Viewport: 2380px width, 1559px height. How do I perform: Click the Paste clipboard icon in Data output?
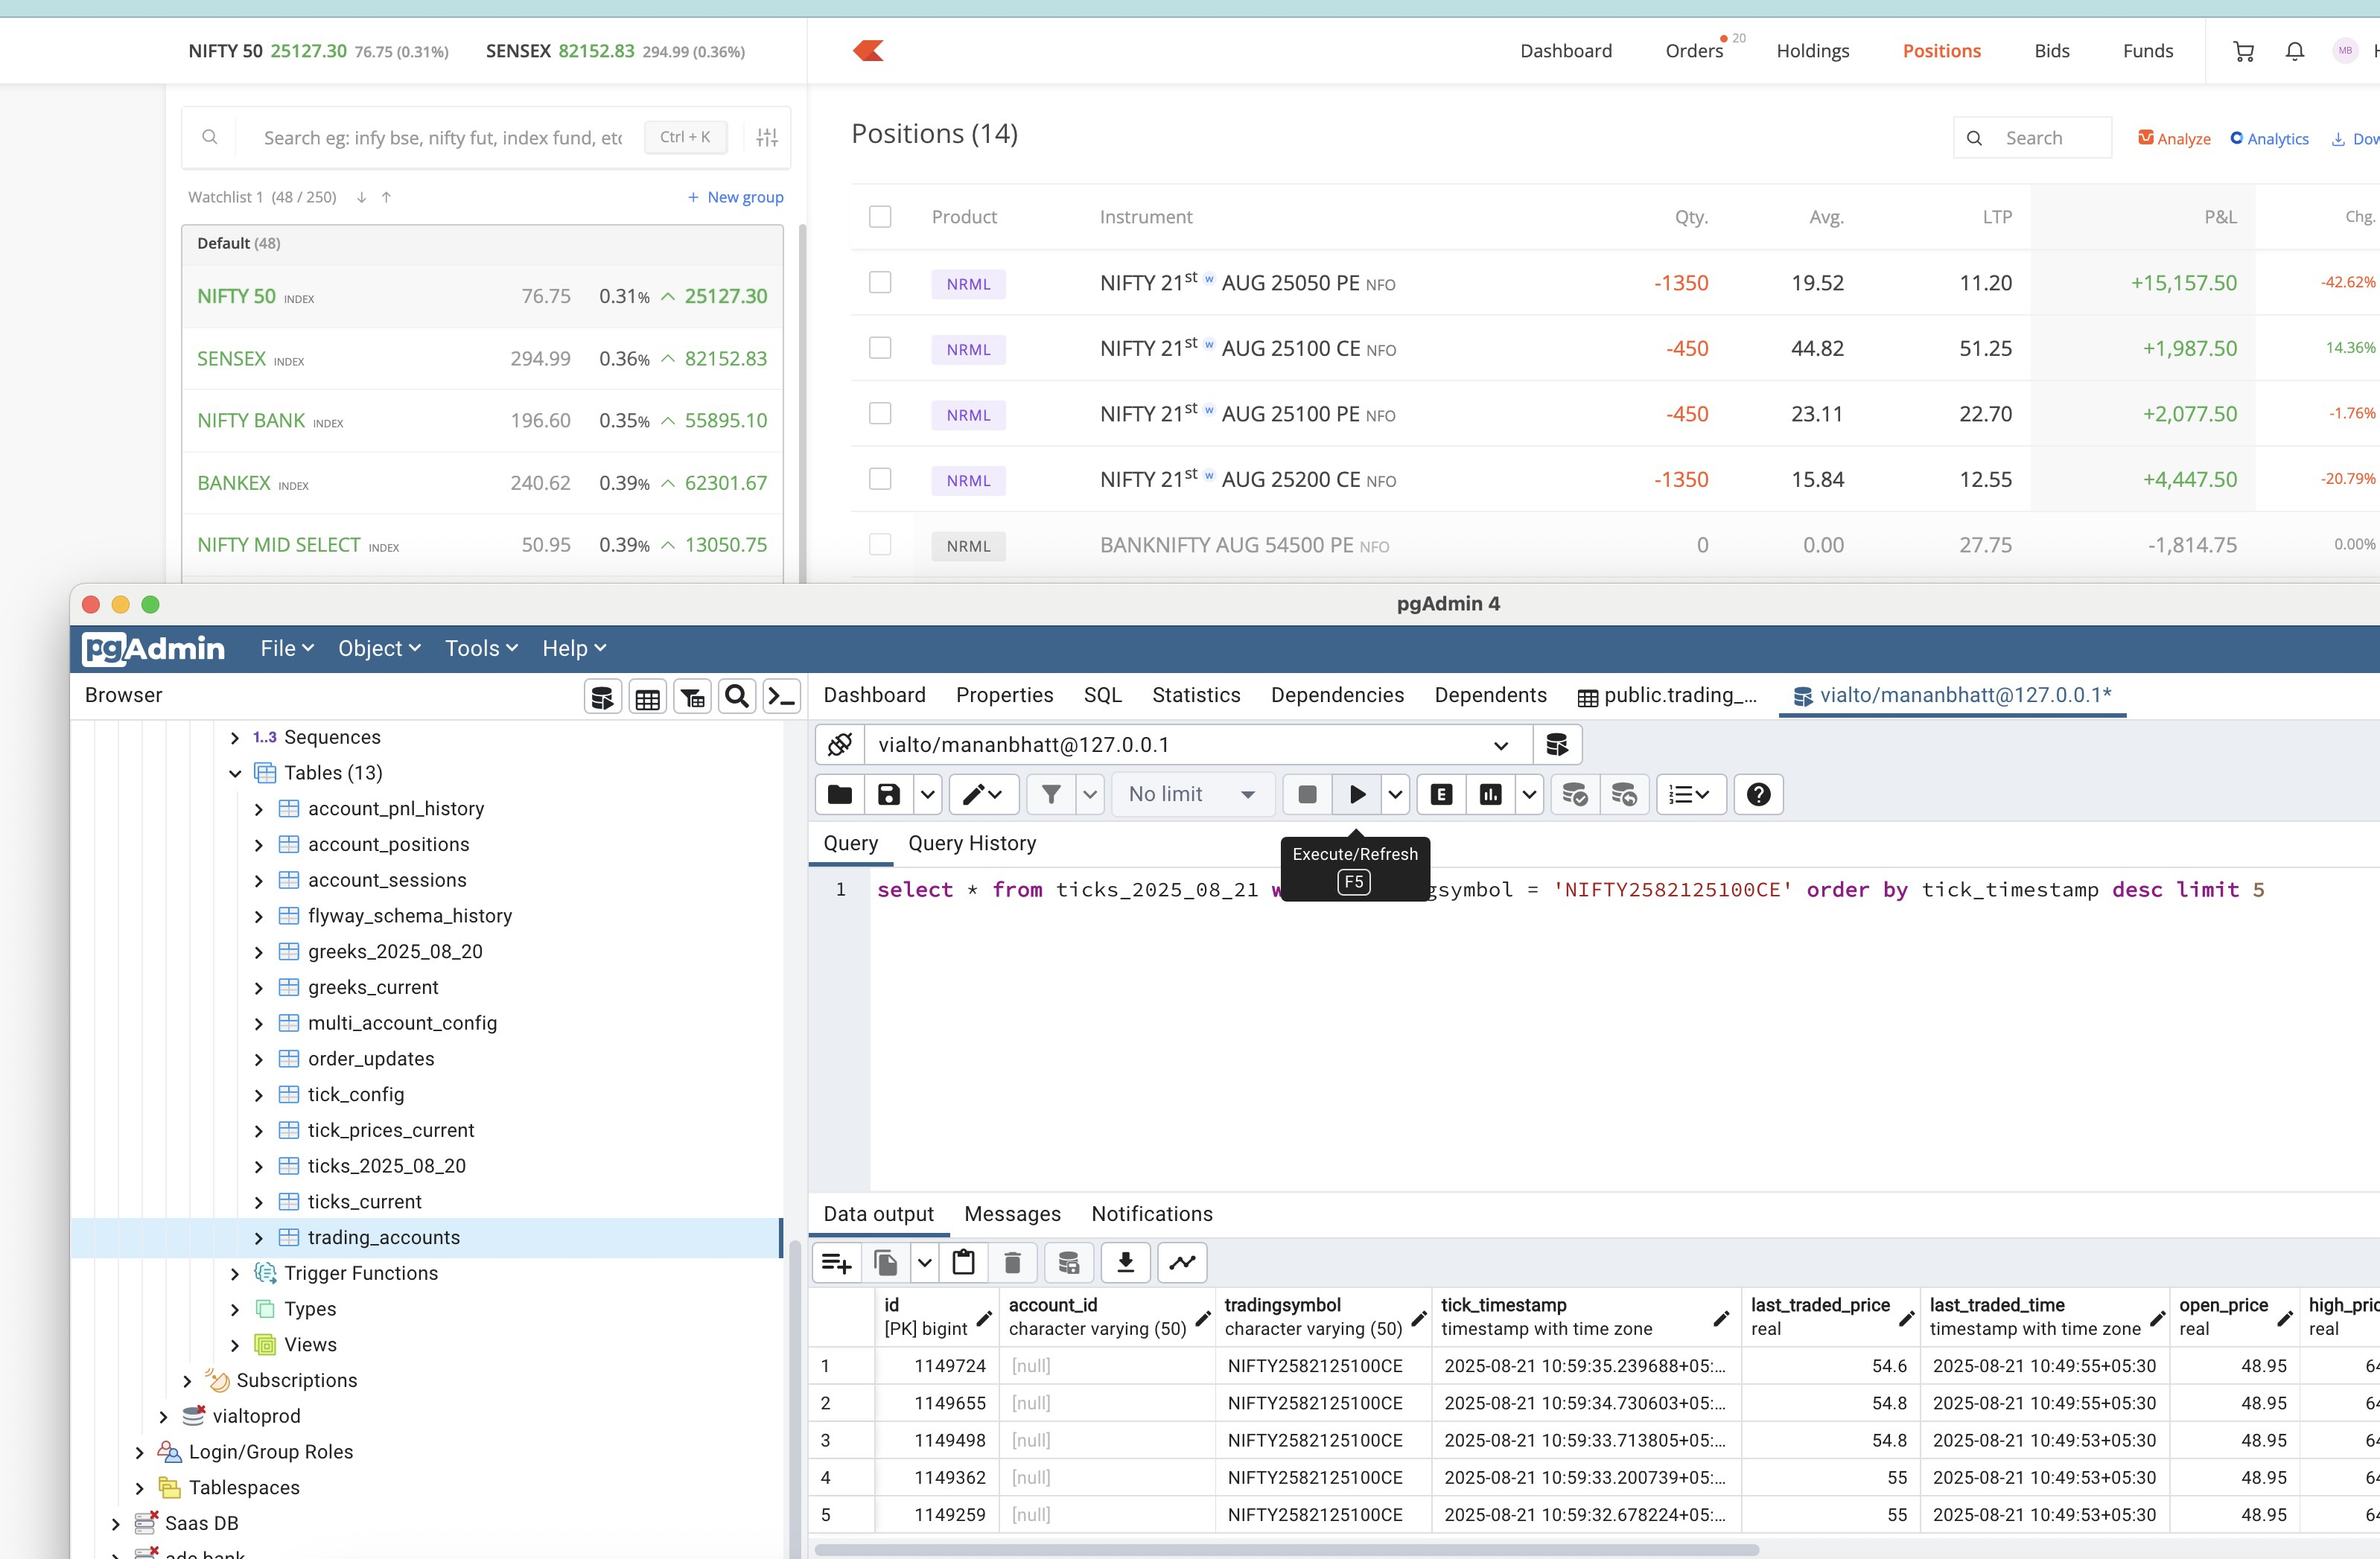click(964, 1263)
